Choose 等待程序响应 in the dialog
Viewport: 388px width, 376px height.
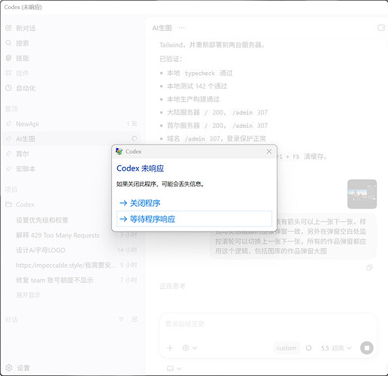coord(194,219)
